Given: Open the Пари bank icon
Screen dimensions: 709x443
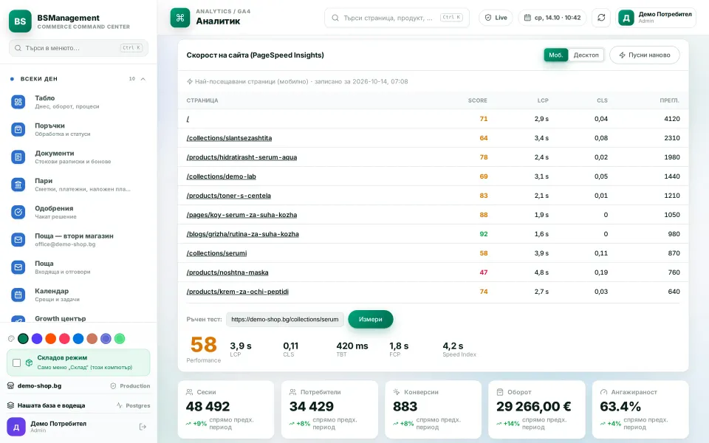Looking at the screenshot, I should [18, 185].
